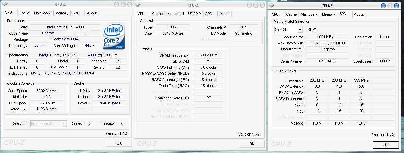The width and height of the screenshot is (404, 153).
Task: Click the 266 MHz frequency column header
Action: coord(339,80)
